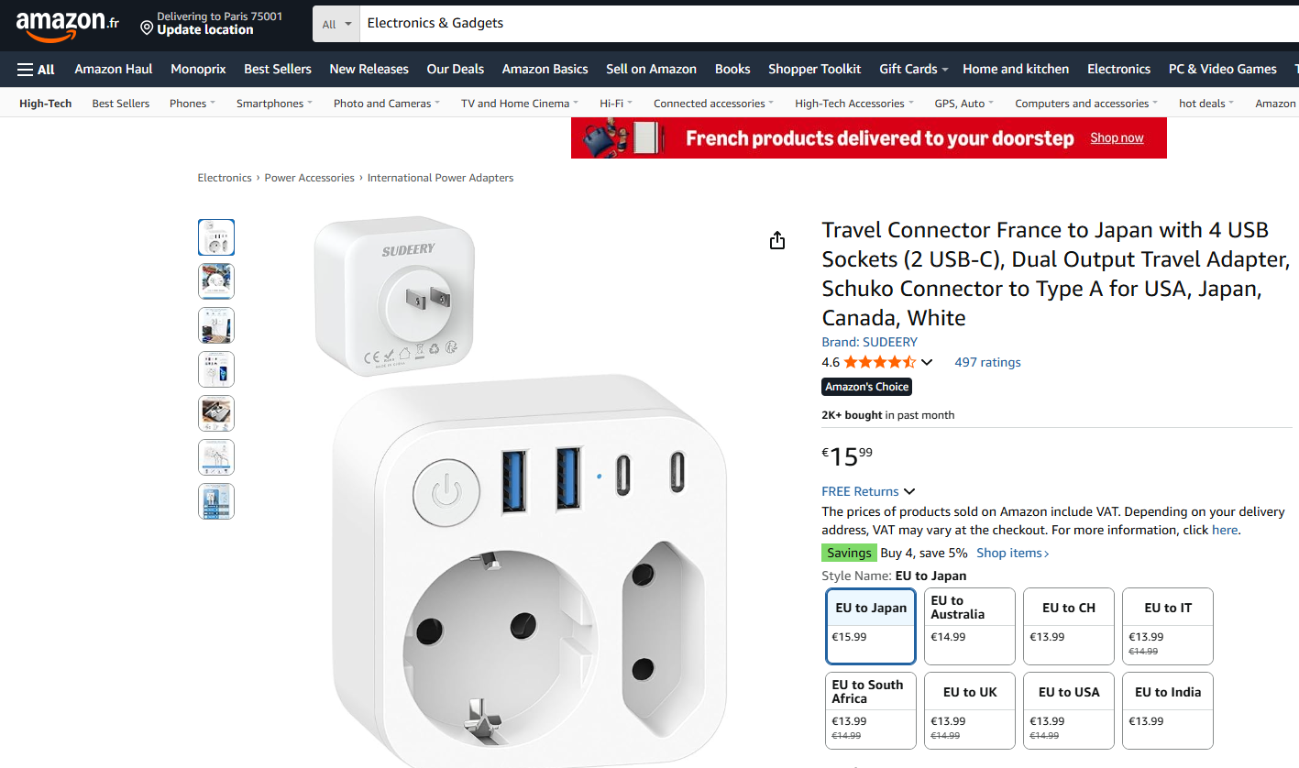Open the Brand: SUDEERY link

tap(869, 342)
